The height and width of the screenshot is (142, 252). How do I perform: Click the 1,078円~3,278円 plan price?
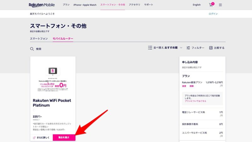tap(214, 82)
